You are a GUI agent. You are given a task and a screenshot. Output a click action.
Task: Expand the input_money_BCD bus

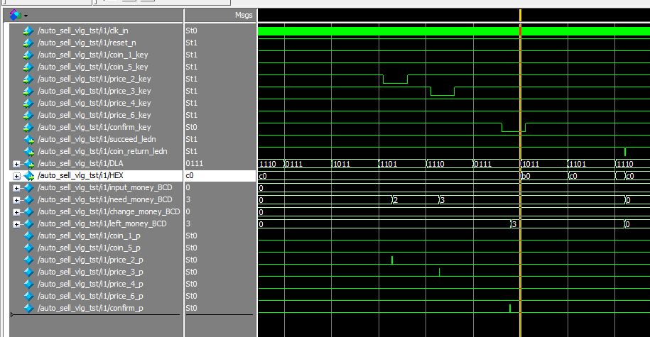pos(16,188)
